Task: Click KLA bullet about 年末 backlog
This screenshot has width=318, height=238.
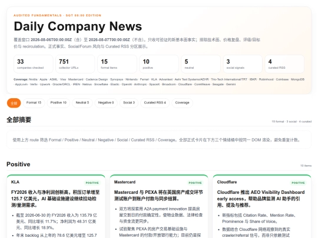Action: (57, 236)
